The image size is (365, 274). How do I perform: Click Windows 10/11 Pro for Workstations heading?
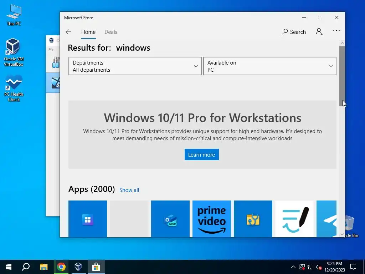point(202,118)
